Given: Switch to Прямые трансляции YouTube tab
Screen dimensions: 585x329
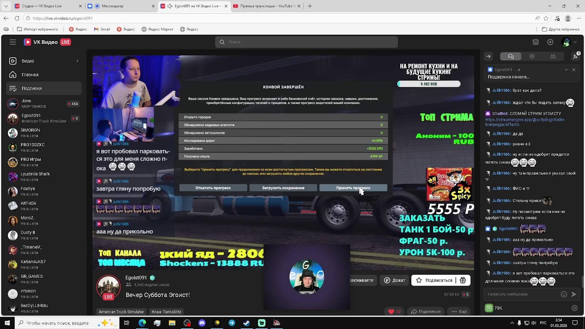Looking at the screenshot, I should (268, 6).
